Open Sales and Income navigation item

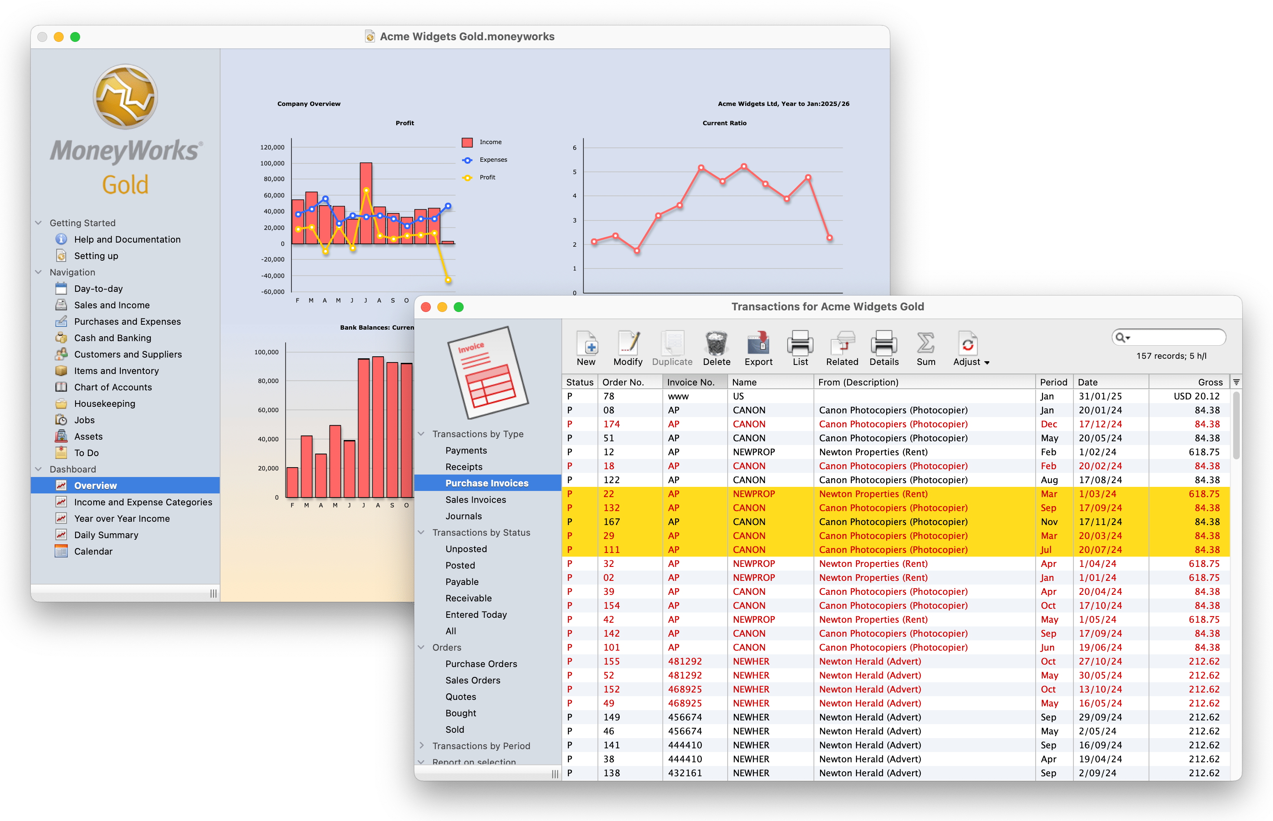coord(112,305)
